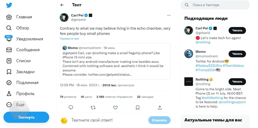Open Carl Pei's profile avatar in tweet
Screen dimensions: 258x128
click(x=64, y=17)
